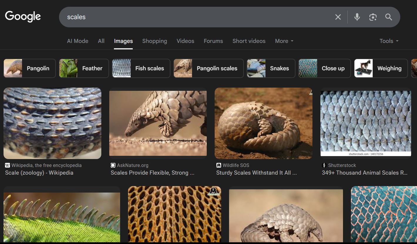This screenshot has height=244, width=417.
Task: Open the Tools filter dropdown
Action: coord(389,41)
